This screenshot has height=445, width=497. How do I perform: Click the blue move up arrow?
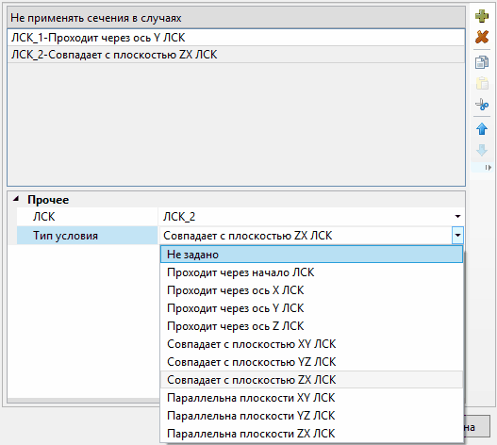click(x=482, y=129)
